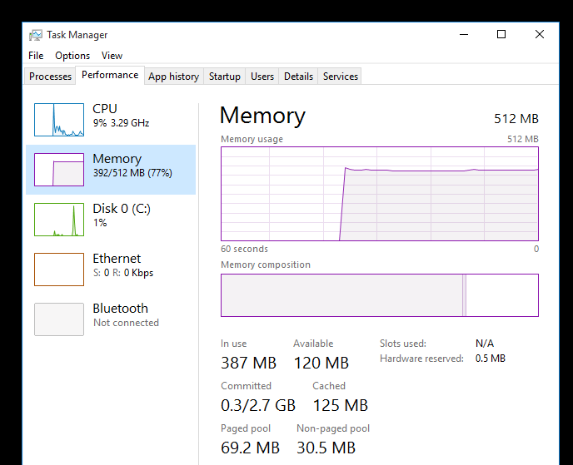The width and height of the screenshot is (573, 465).
Task: Select the CPU usage graph thumbnail
Action: [x=59, y=120]
